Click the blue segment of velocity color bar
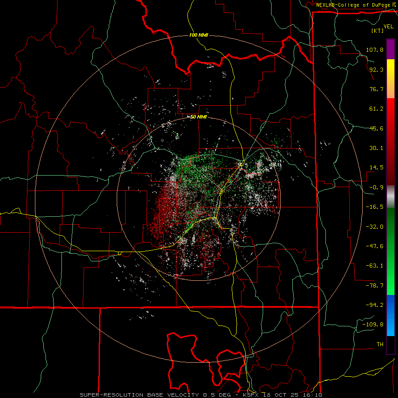 tap(390, 315)
